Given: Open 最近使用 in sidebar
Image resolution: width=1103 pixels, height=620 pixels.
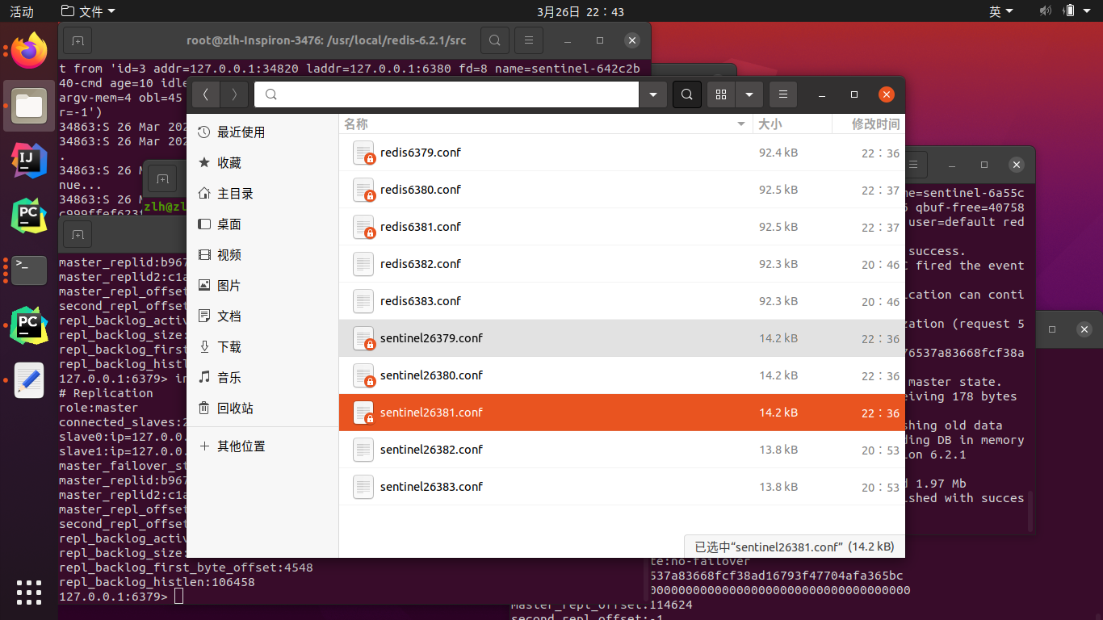Looking at the screenshot, I should pyautogui.click(x=241, y=132).
